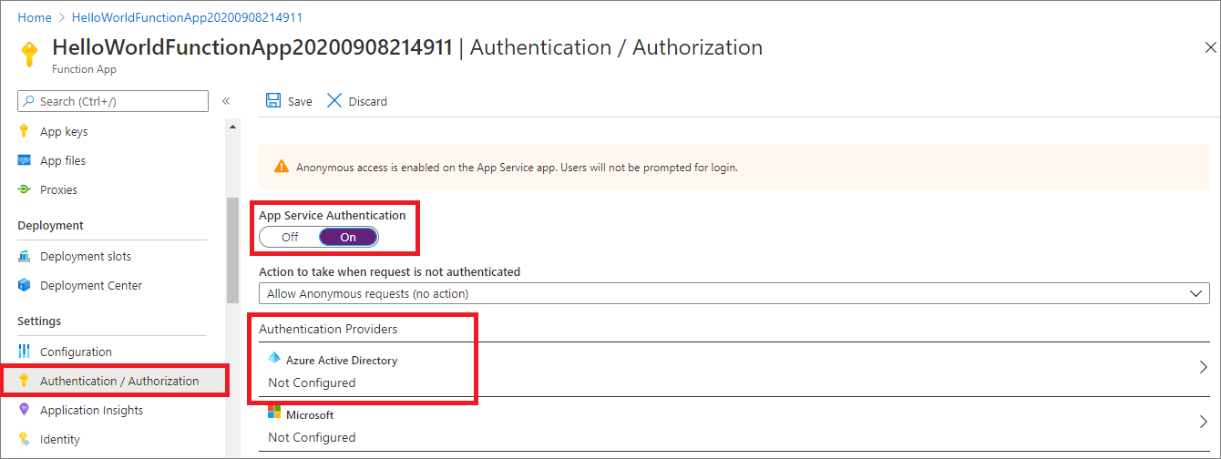Click the HelloWorldFunctionApp20200908214911 breadcrumb link

(x=187, y=17)
